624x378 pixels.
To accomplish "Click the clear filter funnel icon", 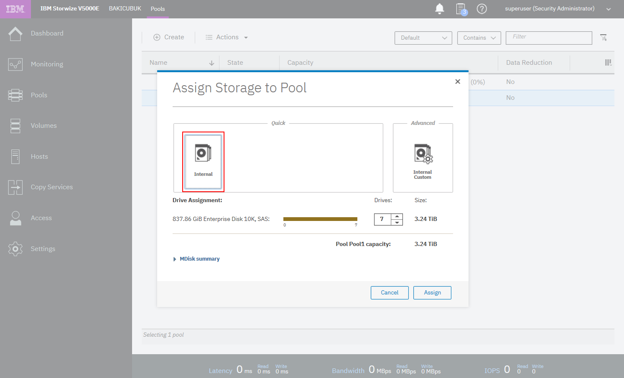I will point(604,38).
